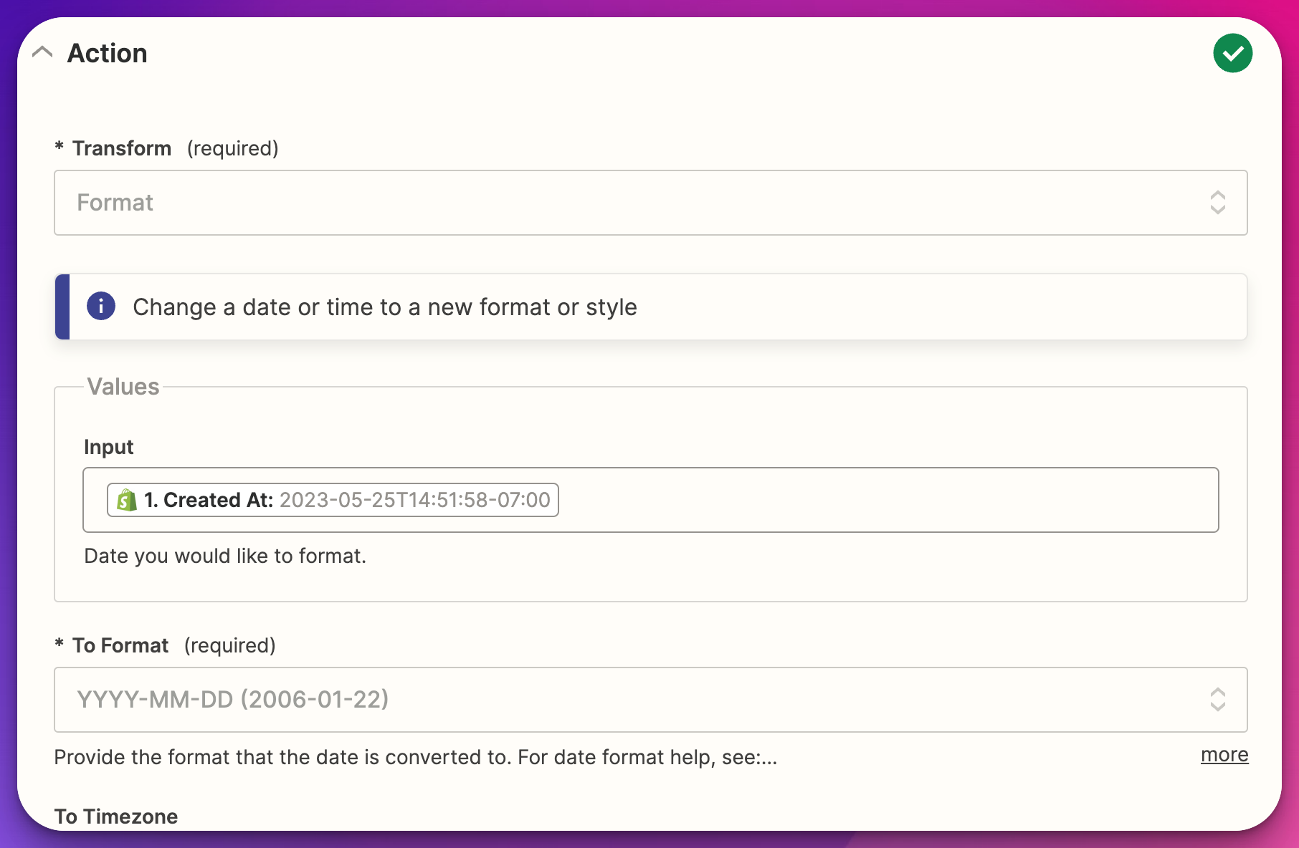Screen dimensions: 1299x848
Task: Click 'Date you would like to format.' hint
Action: 225,556
